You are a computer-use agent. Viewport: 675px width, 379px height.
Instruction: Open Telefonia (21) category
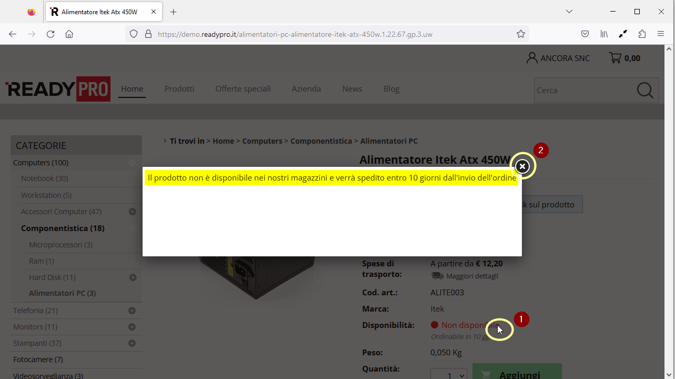pyautogui.click(x=36, y=311)
